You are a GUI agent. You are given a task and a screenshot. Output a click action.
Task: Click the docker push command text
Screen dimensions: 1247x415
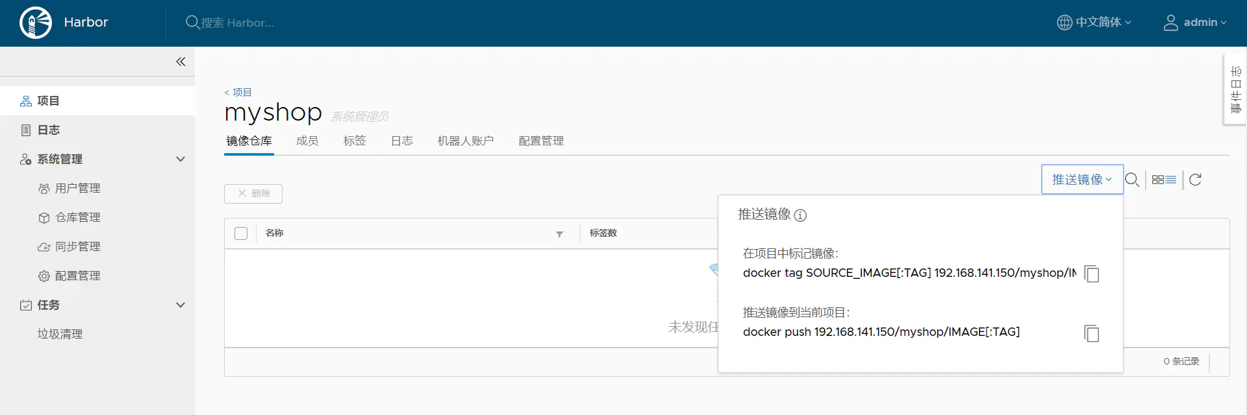[x=881, y=332]
